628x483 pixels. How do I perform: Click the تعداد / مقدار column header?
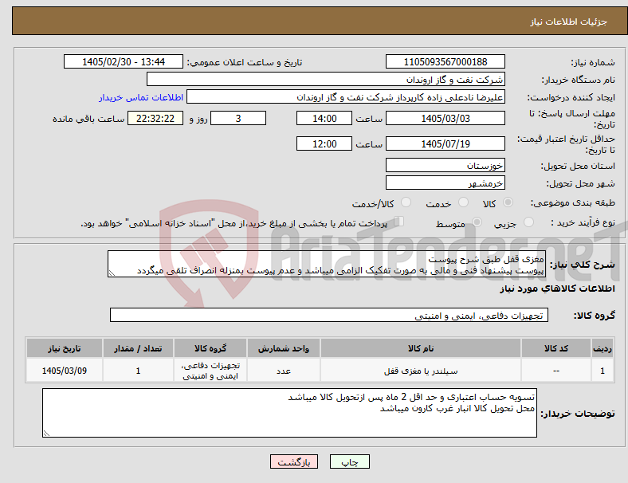coord(138,348)
